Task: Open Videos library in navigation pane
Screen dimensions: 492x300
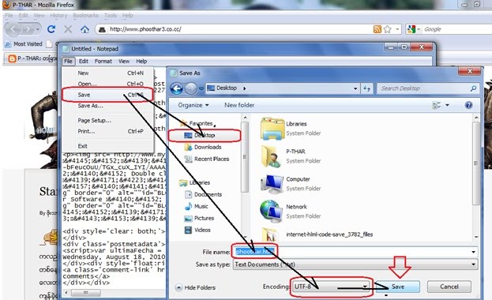Action: click(202, 230)
